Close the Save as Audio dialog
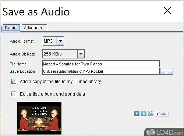The height and width of the screenshot is (136, 184). 167,11
